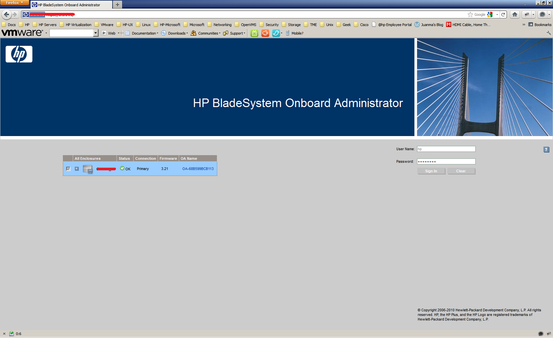Expand the enclosure row with plus button
The width and height of the screenshot is (553, 338).
[x=77, y=169]
